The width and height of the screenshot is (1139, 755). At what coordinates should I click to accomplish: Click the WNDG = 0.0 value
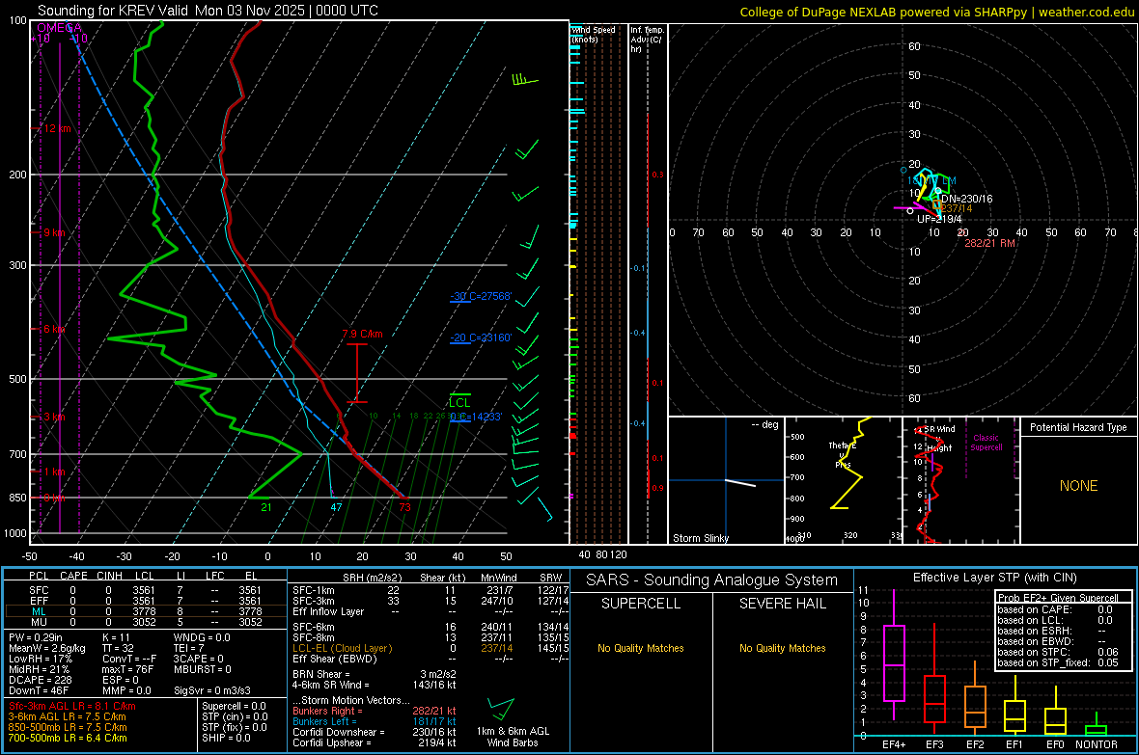coord(201,637)
